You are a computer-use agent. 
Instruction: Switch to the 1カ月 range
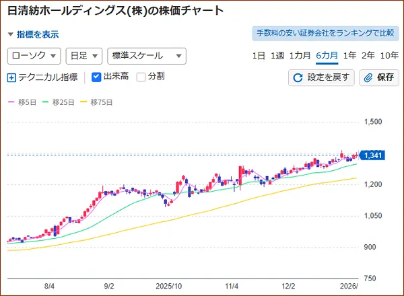coord(300,56)
